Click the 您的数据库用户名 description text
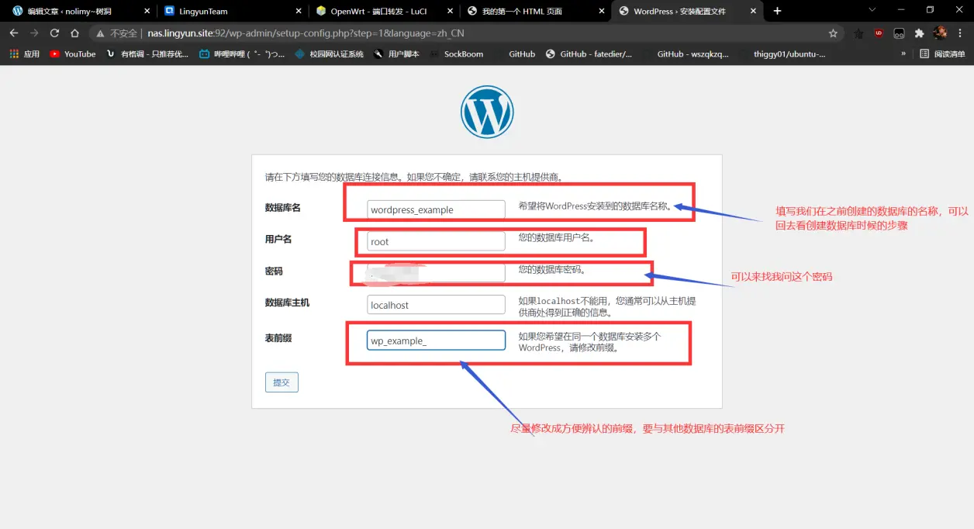Screen dimensions: 974x529 coord(557,238)
